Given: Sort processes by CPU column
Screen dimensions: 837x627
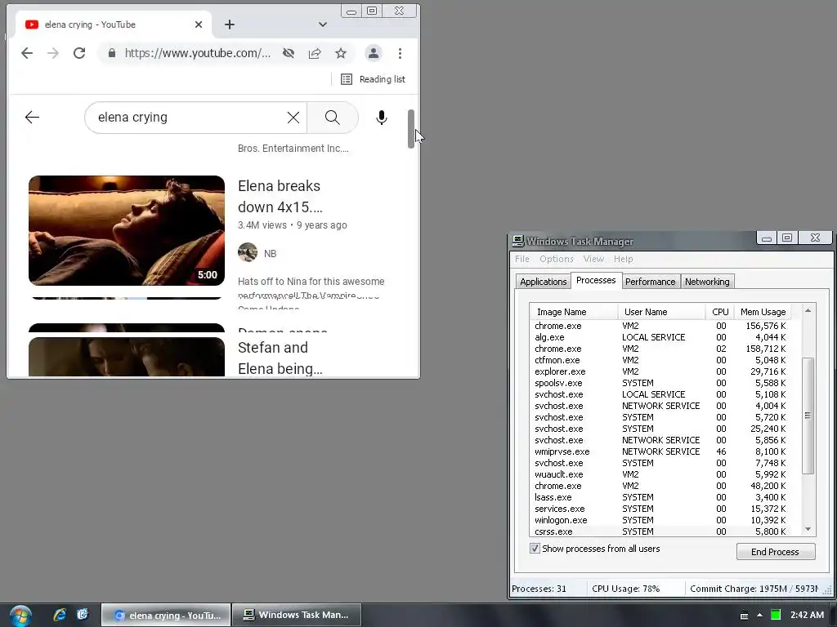Looking at the screenshot, I should 720,312.
